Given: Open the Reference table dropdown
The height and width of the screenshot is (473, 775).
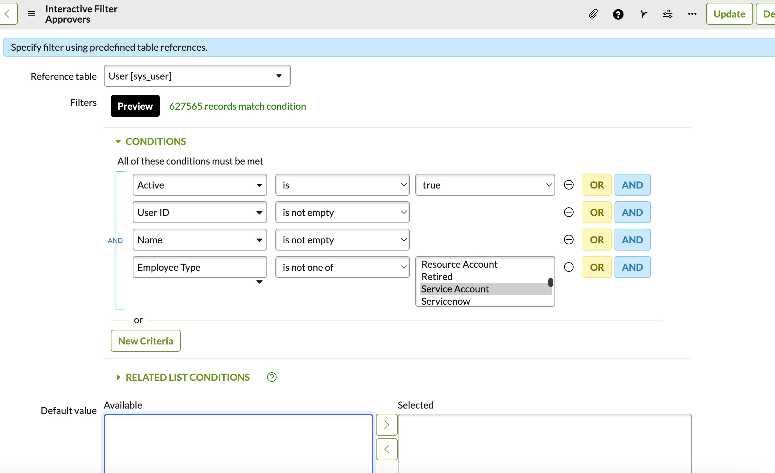Looking at the screenshot, I should tap(197, 76).
